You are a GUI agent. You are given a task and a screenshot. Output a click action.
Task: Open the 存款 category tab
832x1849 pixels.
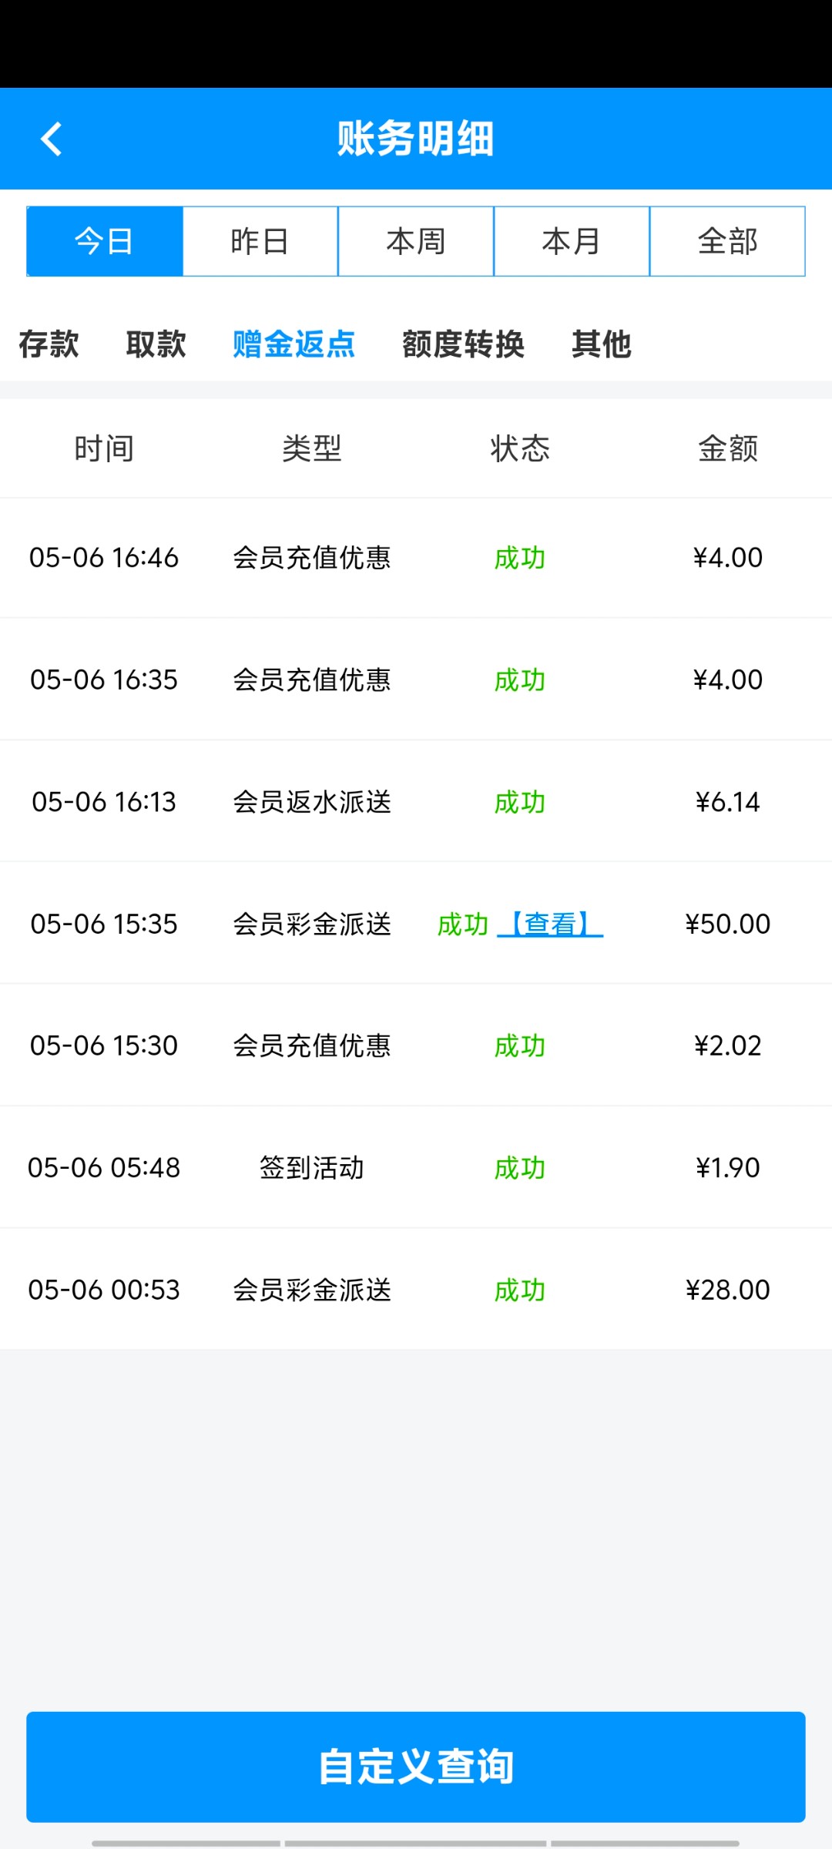coord(49,344)
